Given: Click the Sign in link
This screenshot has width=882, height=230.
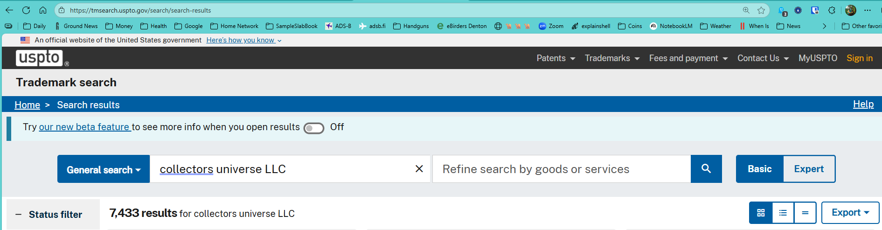Looking at the screenshot, I should pyautogui.click(x=860, y=58).
